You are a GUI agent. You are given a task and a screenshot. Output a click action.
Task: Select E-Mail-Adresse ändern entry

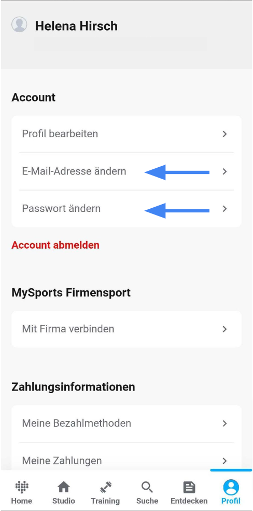tap(126, 171)
